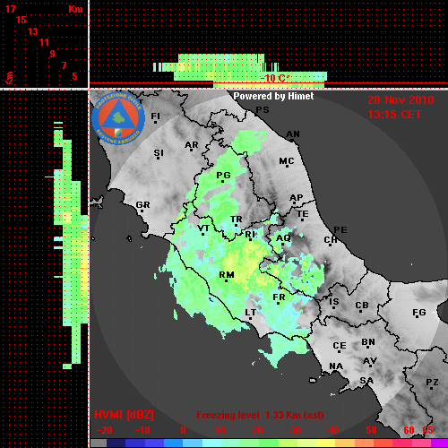Select the PG city marker

(223, 177)
